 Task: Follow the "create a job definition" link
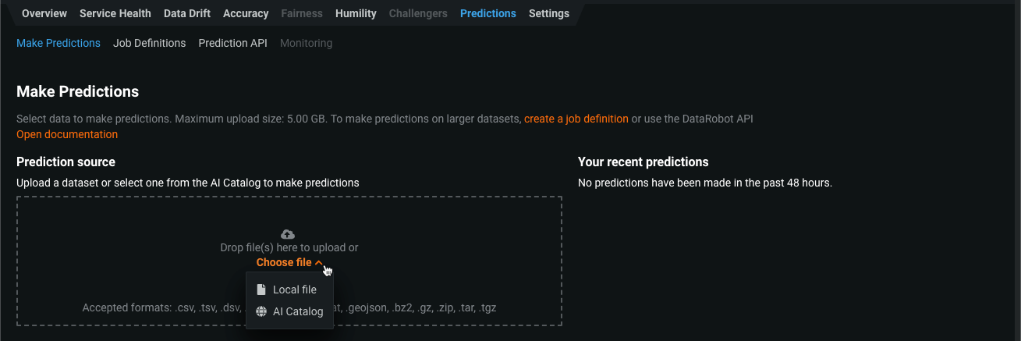(x=576, y=119)
